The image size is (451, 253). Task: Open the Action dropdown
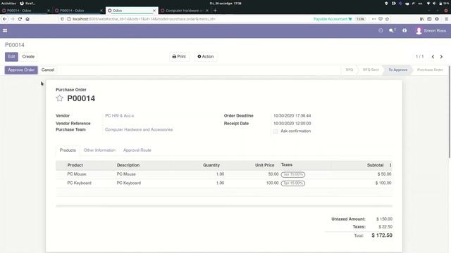206,56
